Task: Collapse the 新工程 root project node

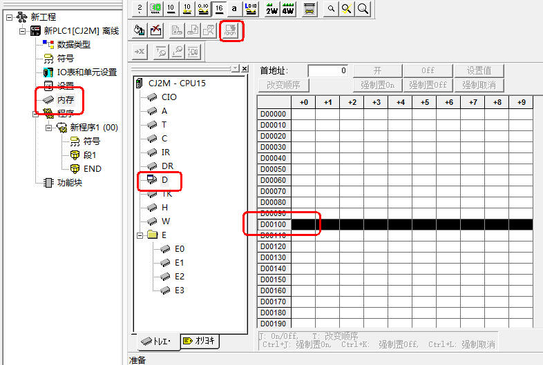Action: pyautogui.click(x=9, y=17)
